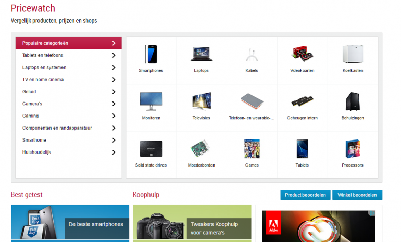Expand arrow next to Camera's
Viewport: 401px width, 242px height.
point(114,104)
